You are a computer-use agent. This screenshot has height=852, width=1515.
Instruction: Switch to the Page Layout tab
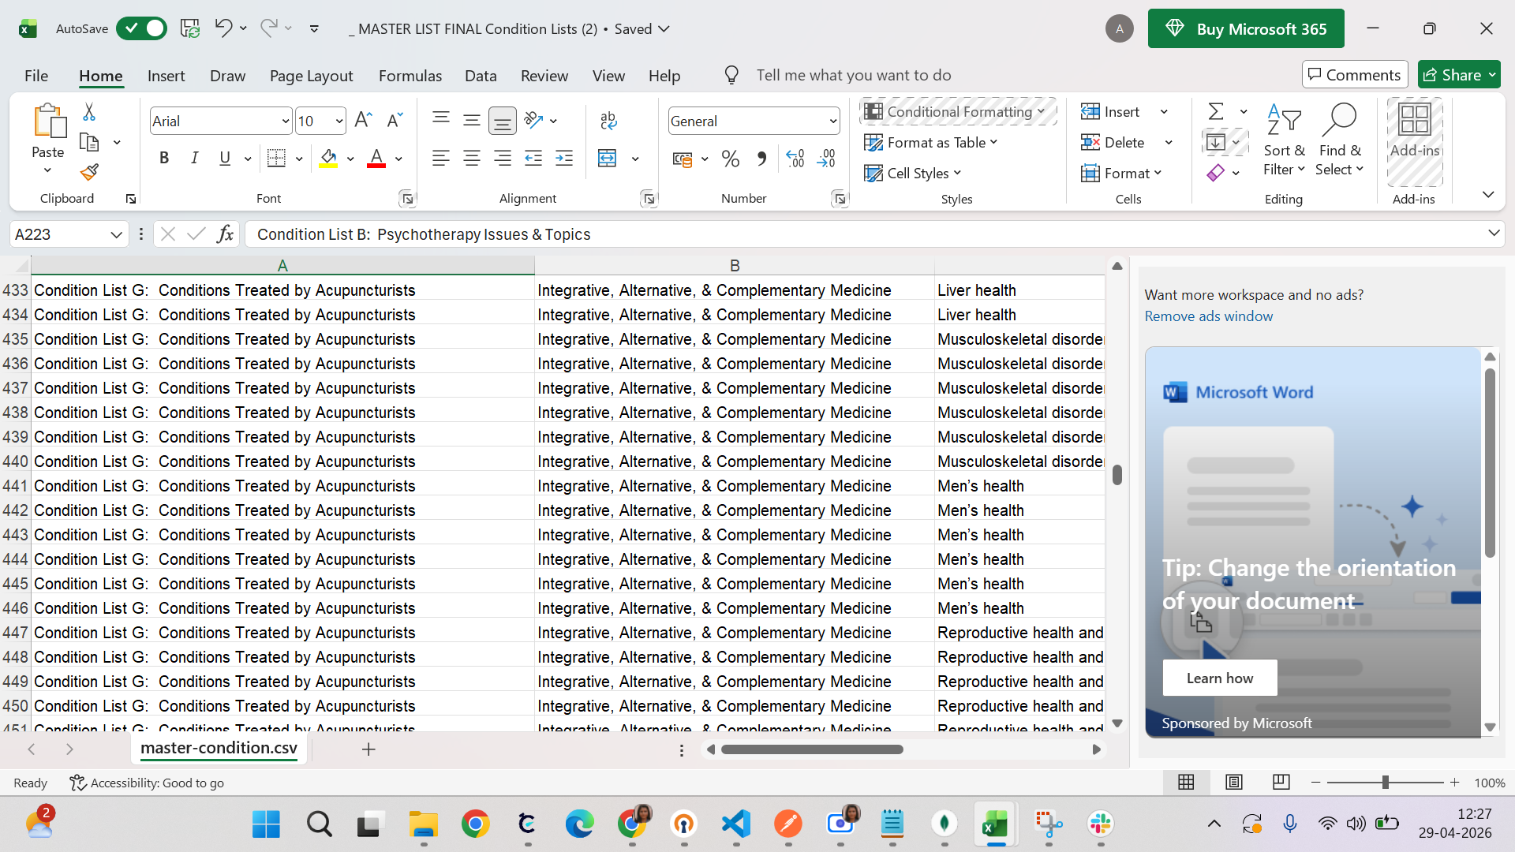[311, 76]
